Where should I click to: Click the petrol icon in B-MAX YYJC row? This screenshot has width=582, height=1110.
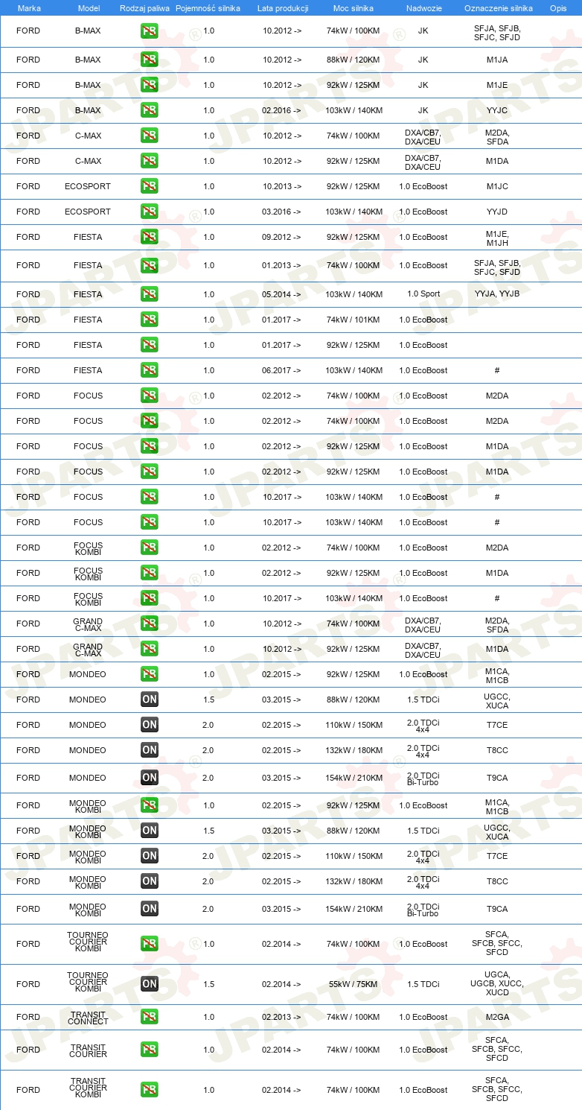pos(149,110)
